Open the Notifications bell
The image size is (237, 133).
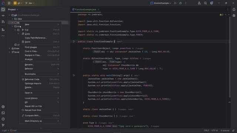point(234,10)
